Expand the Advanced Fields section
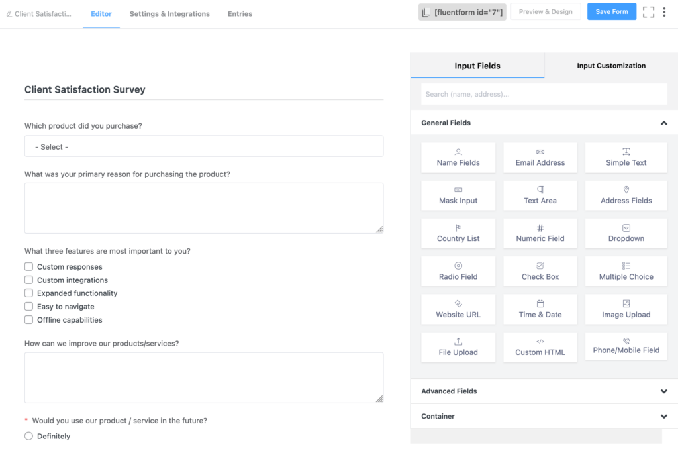 click(544, 391)
